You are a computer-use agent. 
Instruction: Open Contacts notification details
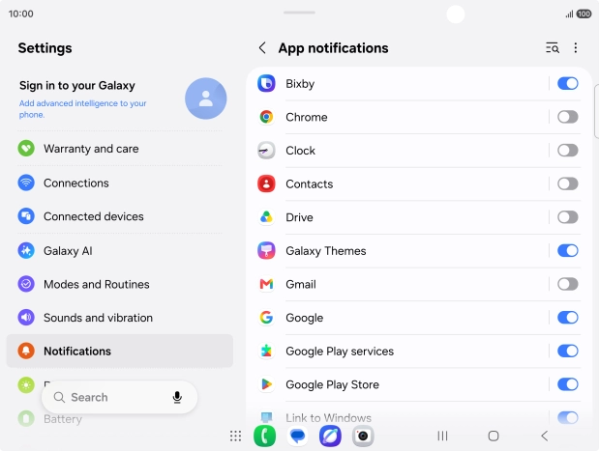[x=398, y=183]
